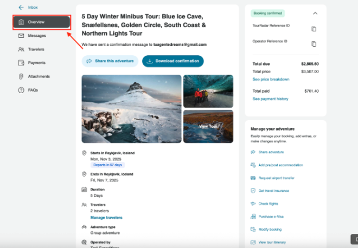Collapse the Booking confirmed panel
This screenshot has width=358, height=248.
pyautogui.click(x=315, y=13)
